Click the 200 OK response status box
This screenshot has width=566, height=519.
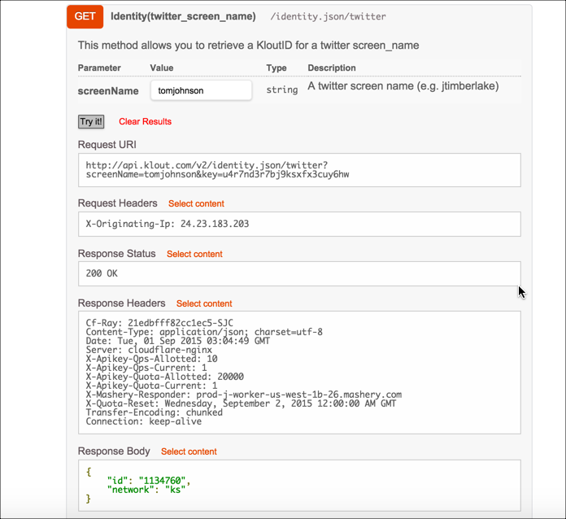tap(298, 273)
